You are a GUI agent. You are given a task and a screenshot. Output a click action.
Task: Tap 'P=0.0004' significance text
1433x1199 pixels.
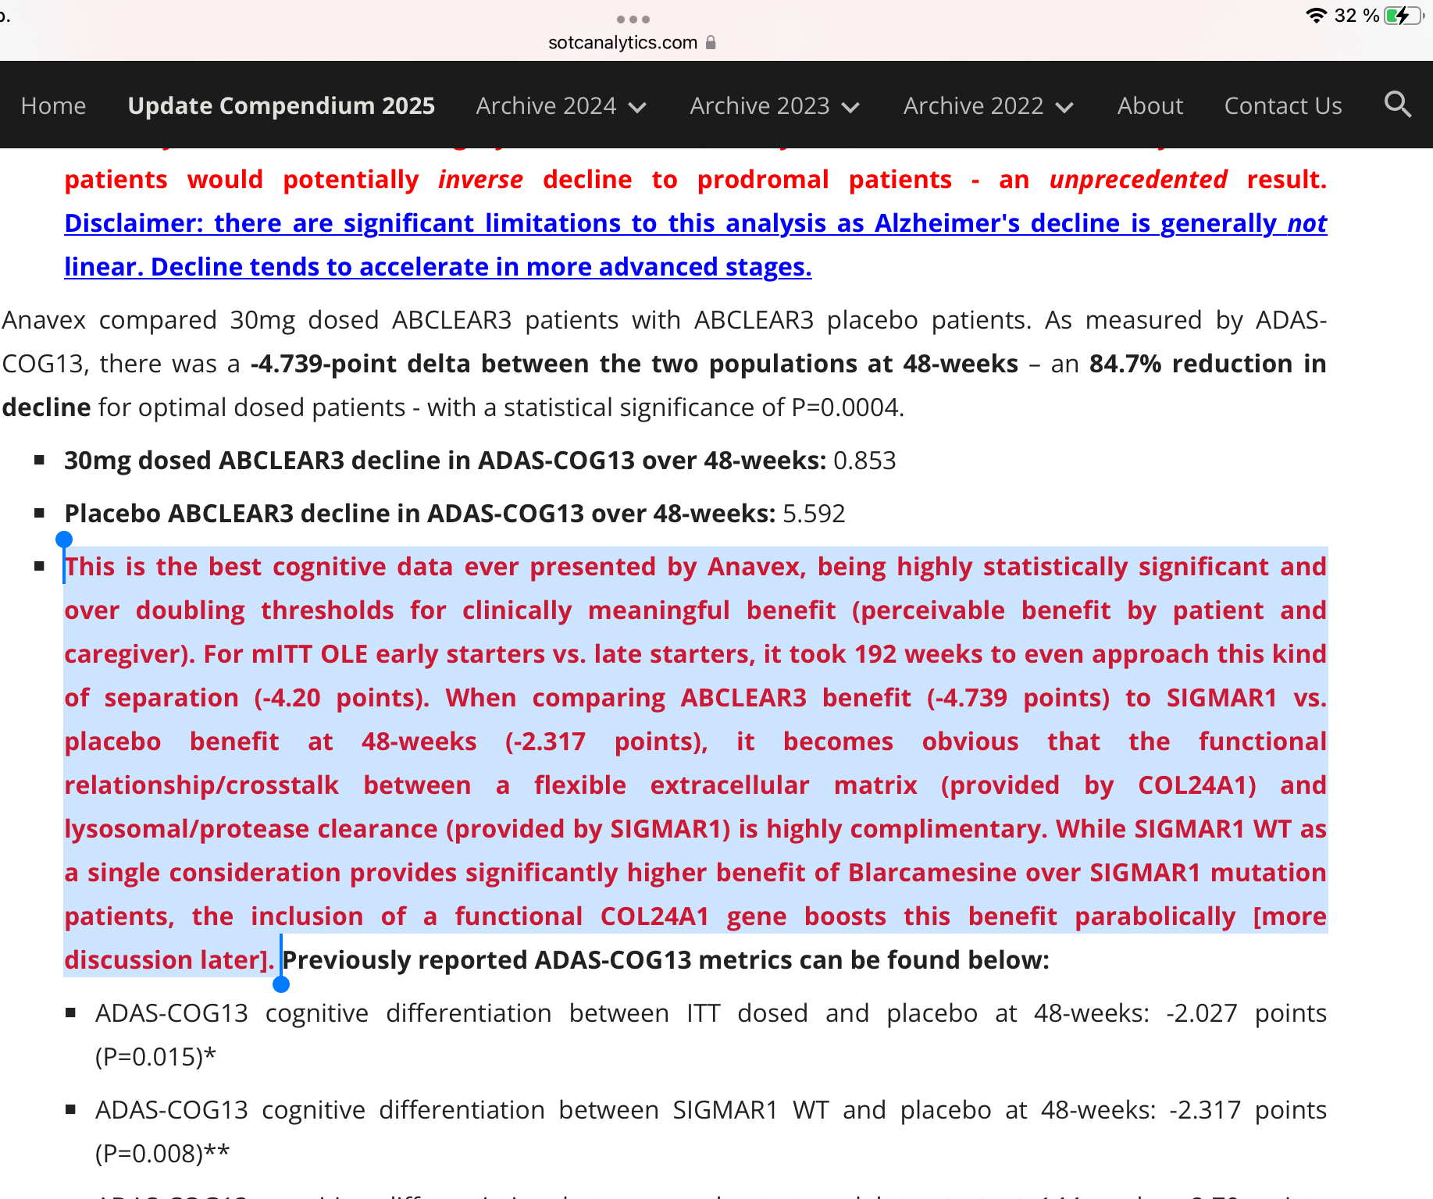(x=847, y=407)
